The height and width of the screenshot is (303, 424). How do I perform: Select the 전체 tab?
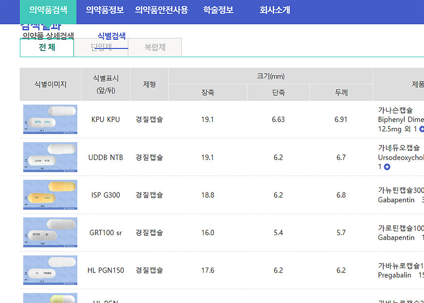(47, 48)
